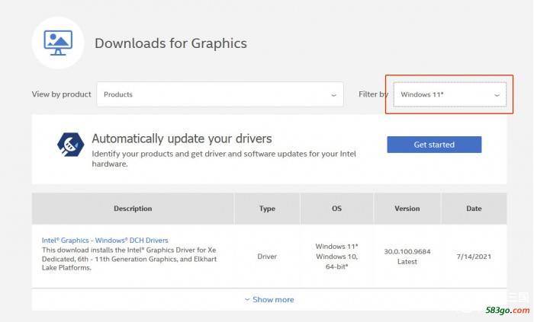Open the Windows 11 filter dropdown

coord(450,94)
